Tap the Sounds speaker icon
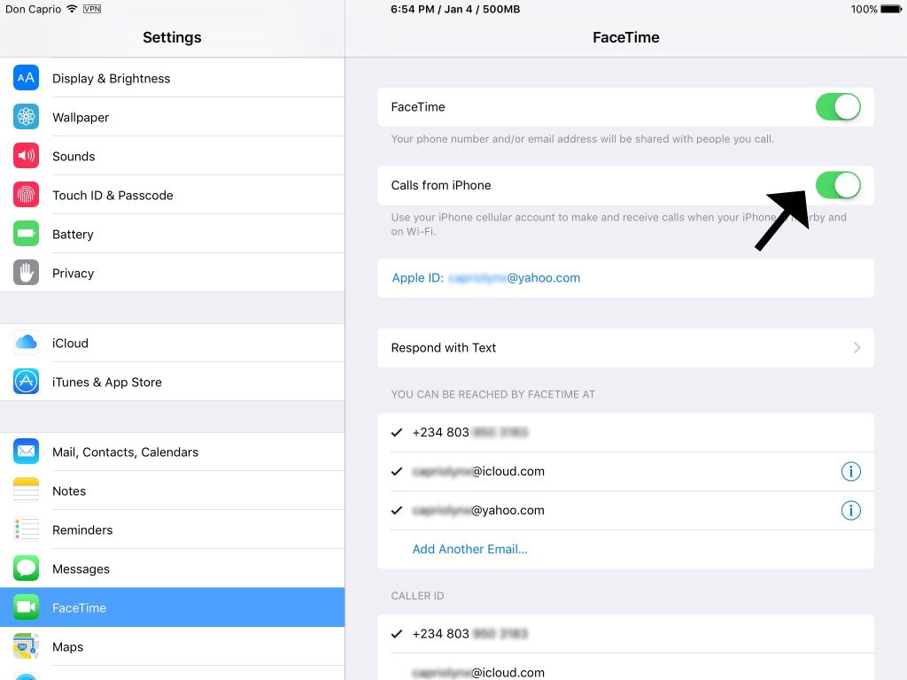Screen dimensions: 907x680 click(x=26, y=156)
